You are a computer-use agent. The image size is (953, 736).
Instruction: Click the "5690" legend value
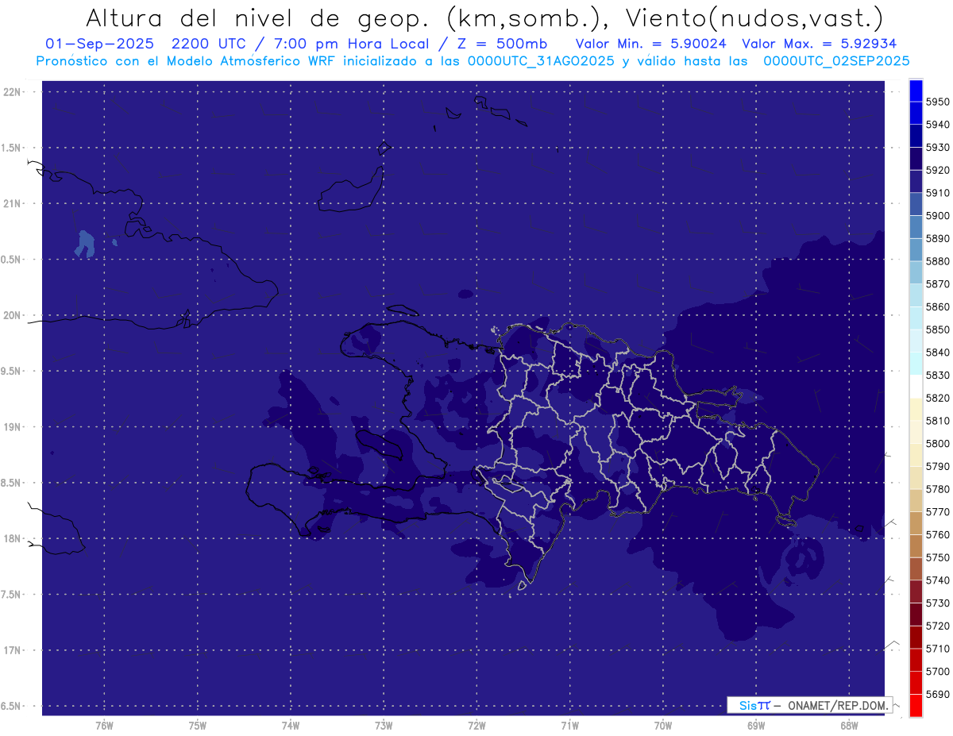tap(937, 694)
